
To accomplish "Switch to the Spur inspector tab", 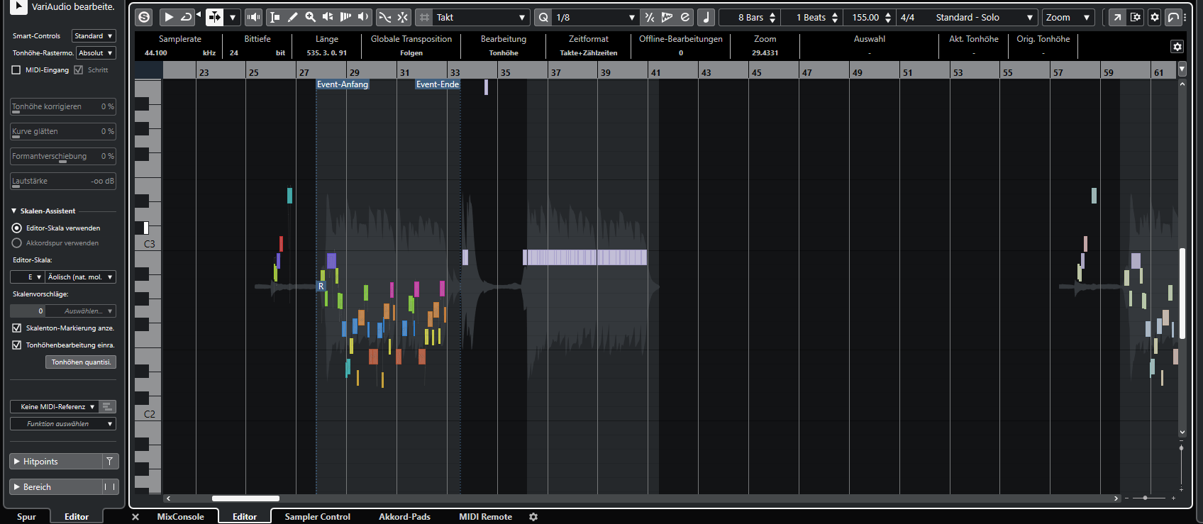I will point(26,516).
